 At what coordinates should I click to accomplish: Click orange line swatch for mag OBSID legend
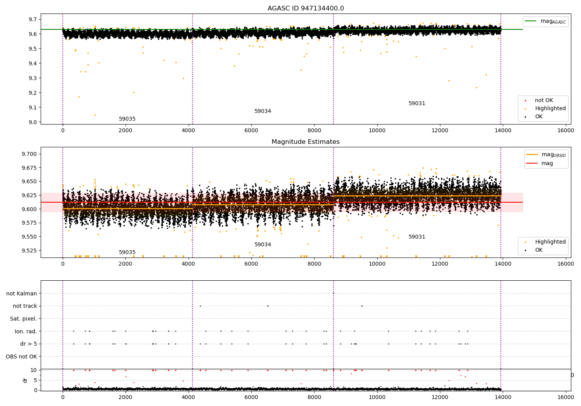click(x=532, y=155)
